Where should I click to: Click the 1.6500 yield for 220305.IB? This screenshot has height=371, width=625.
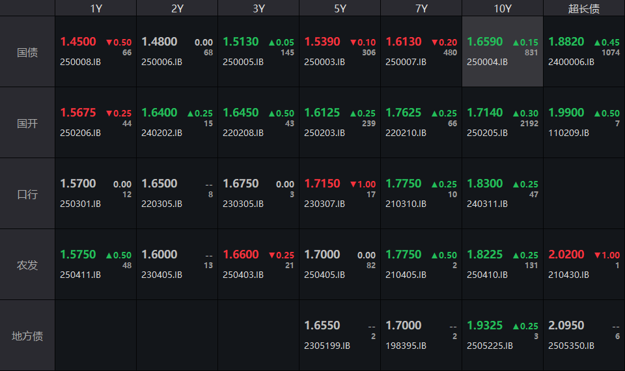point(160,184)
